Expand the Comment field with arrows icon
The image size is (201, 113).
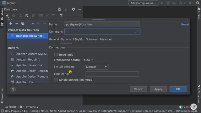coord(137,32)
